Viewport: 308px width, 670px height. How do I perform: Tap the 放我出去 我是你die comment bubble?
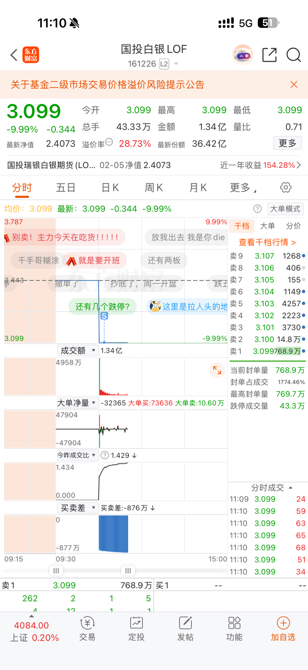pos(186,237)
